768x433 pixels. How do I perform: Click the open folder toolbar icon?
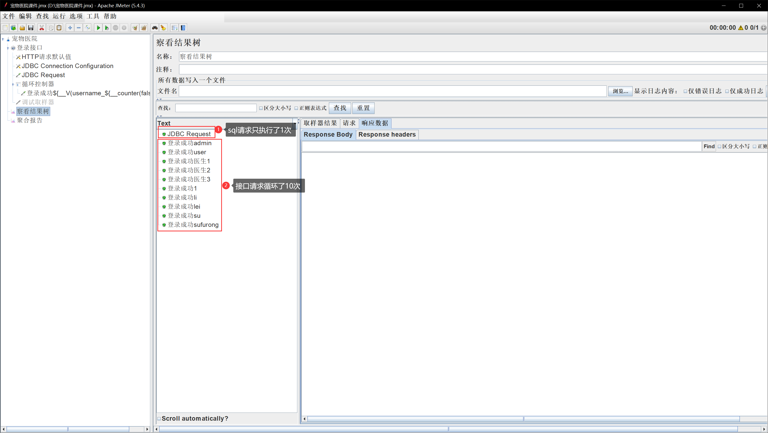click(x=22, y=28)
